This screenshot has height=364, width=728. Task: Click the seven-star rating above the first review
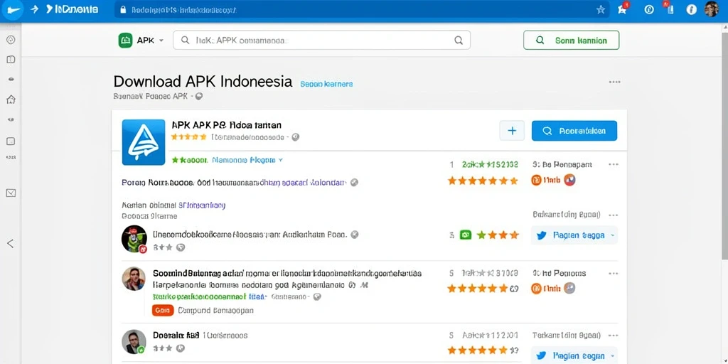tap(483, 181)
